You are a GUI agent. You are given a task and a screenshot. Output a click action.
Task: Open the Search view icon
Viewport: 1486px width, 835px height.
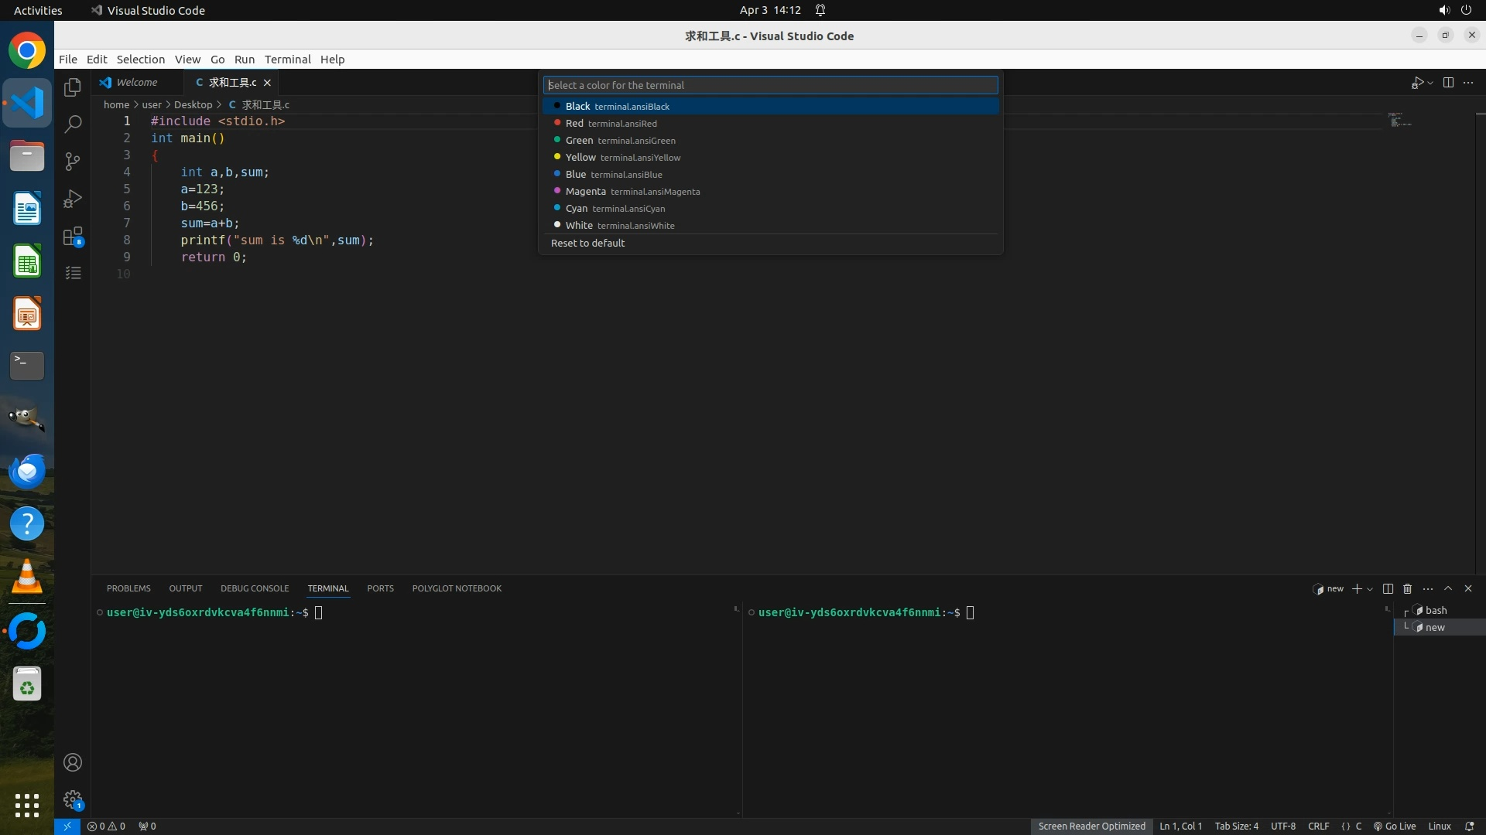click(x=73, y=124)
